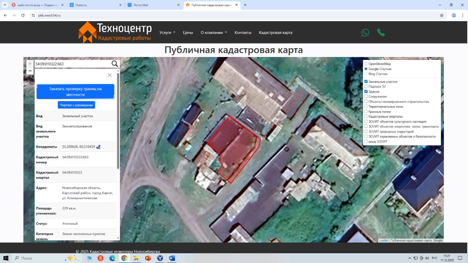
Task: Enable Объекты незавершенного строительства layer
Action: click(x=366, y=102)
